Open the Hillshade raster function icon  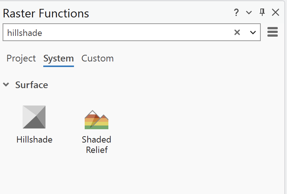[34, 117]
